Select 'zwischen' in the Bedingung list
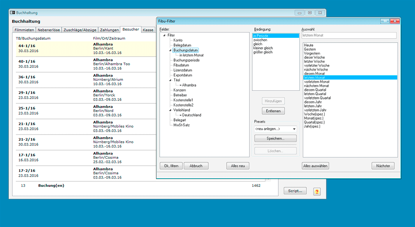This screenshot has height=227, width=415. point(260,40)
